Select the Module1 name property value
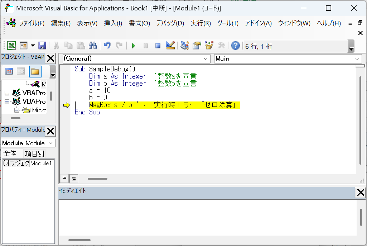The width and height of the screenshot is (367, 246). click(42, 163)
